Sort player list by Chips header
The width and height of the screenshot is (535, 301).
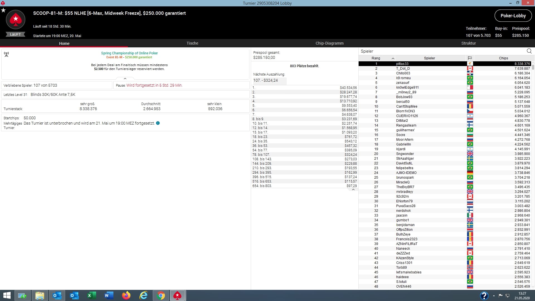pos(503,58)
